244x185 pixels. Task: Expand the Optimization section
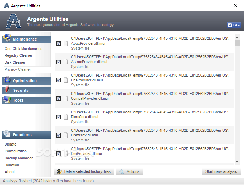26,81
